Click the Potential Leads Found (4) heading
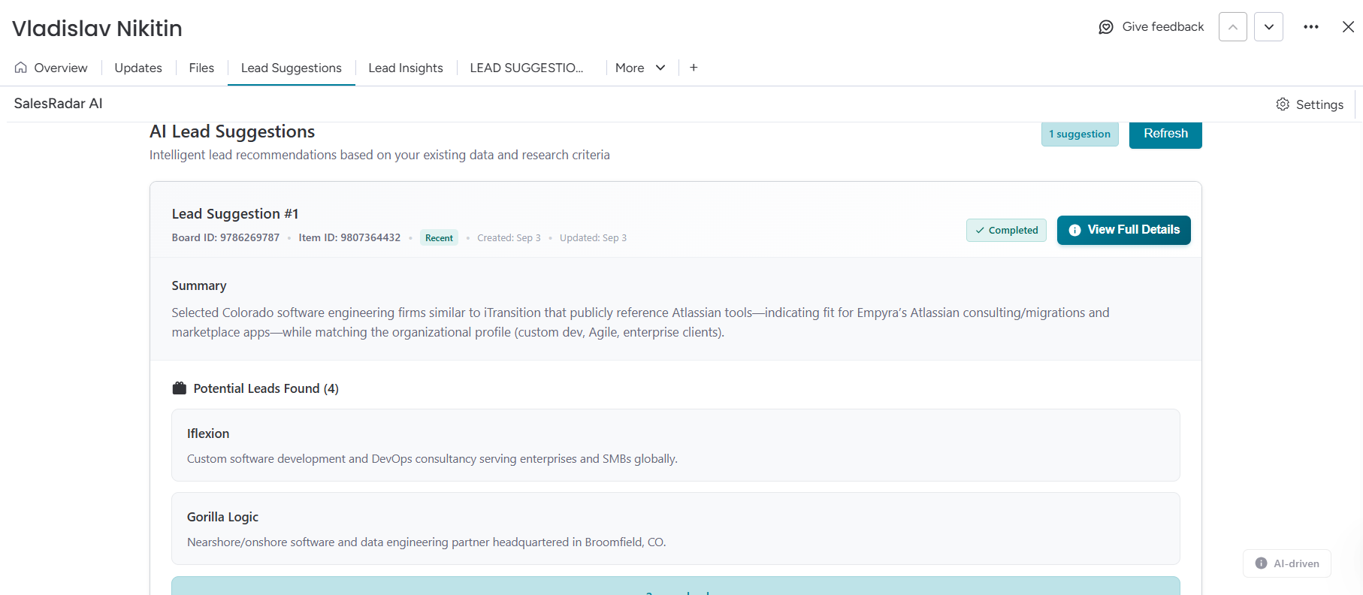The image size is (1363, 595). pyautogui.click(x=266, y=388)
